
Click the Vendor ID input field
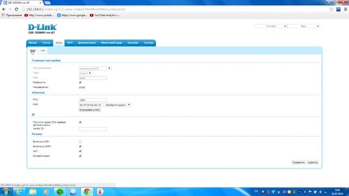93,129
